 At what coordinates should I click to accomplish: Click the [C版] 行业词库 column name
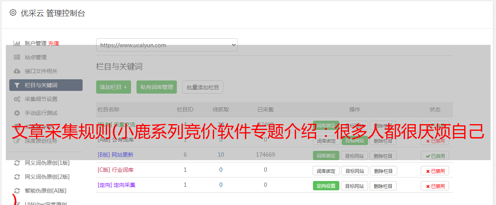tap(116, 170)
